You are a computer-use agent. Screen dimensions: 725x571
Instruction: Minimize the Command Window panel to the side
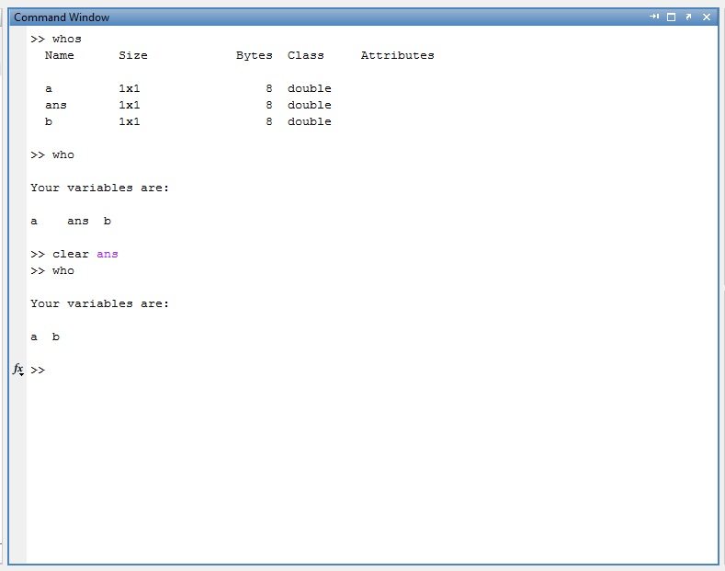coord(654,17)
